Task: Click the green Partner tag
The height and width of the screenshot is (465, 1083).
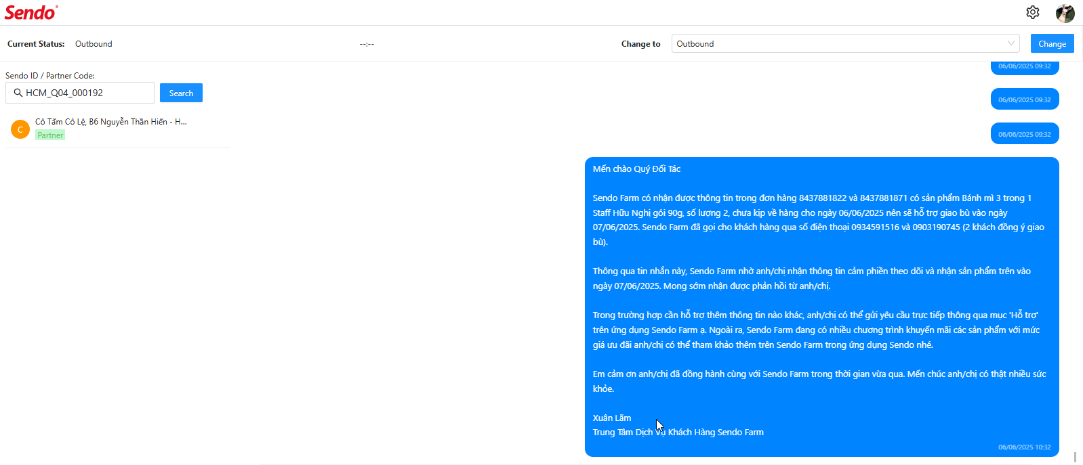Action: [x=50, y=135]
